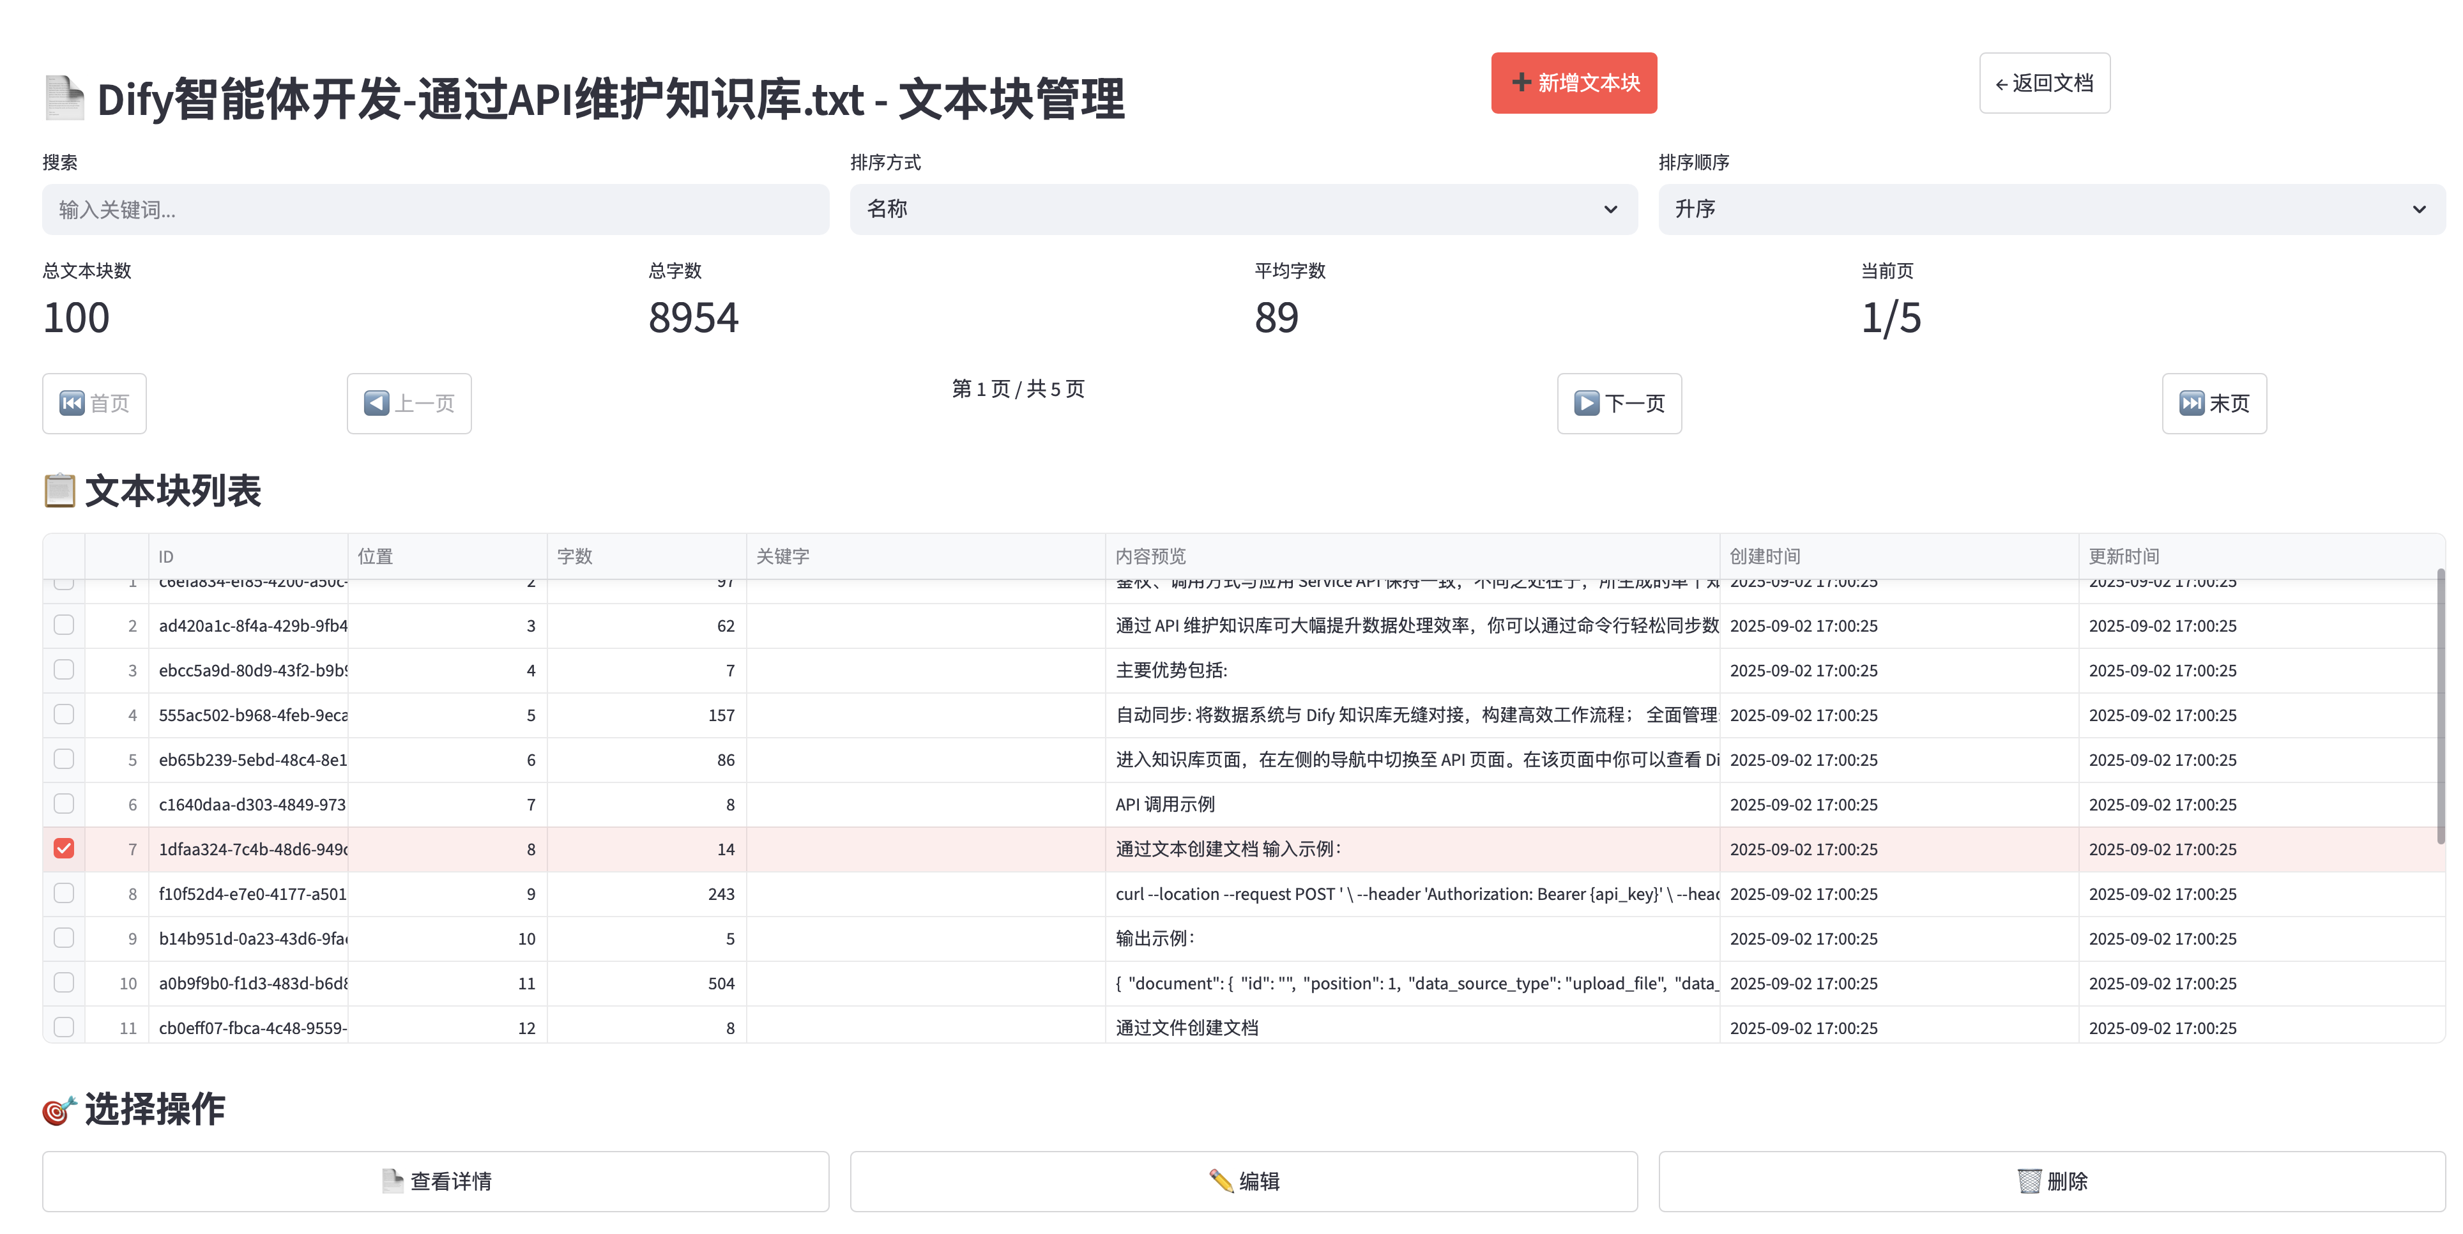
Task: Click the API 调用示例 preview cell
Action: 1412,805
